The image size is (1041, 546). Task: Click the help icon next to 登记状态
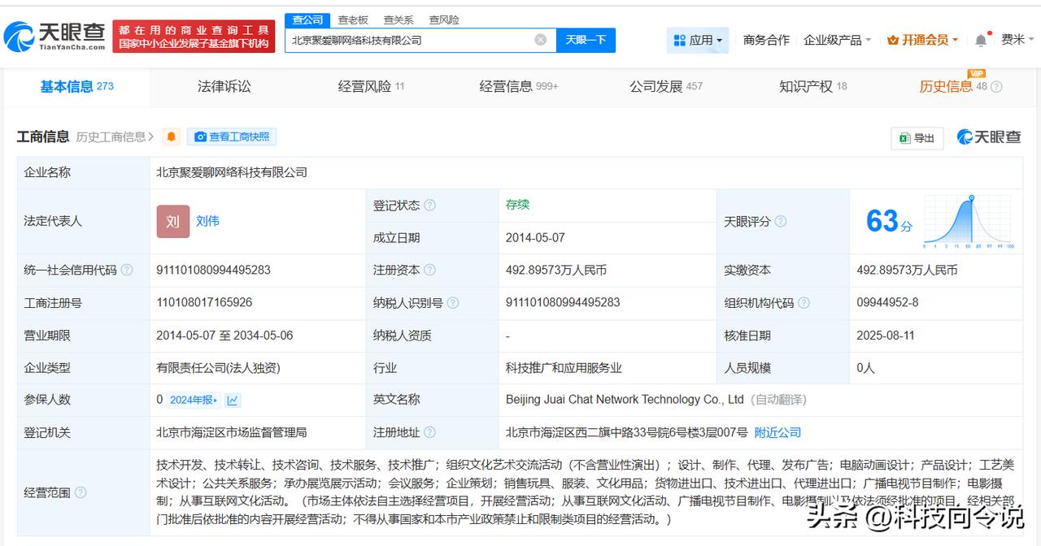coord(429,206)
